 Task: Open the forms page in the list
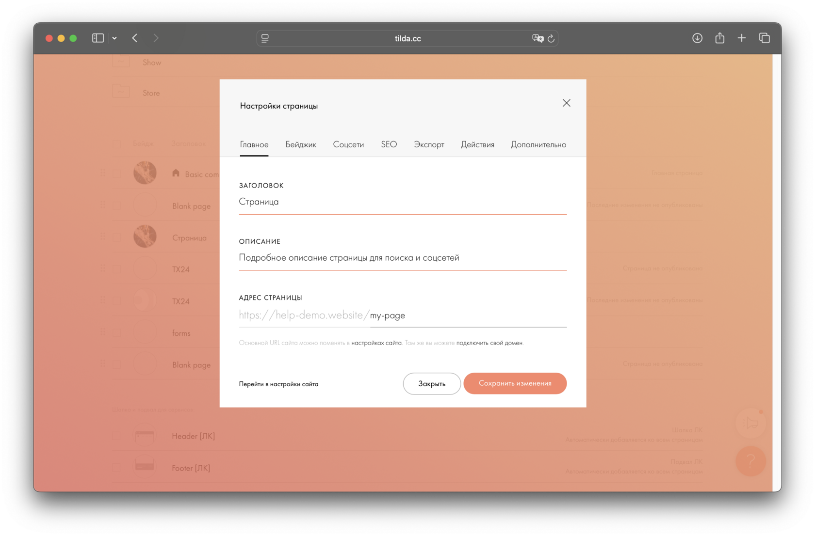pos(181,333)
